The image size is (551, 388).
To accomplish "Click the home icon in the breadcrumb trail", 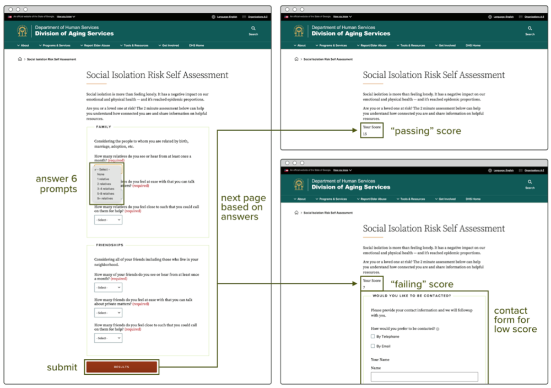I will coord(19,59).
